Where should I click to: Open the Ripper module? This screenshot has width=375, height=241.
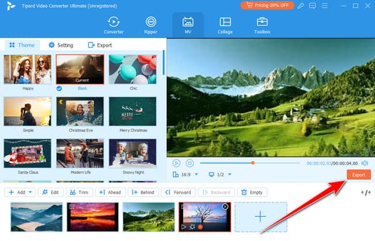tap(151, 25)
